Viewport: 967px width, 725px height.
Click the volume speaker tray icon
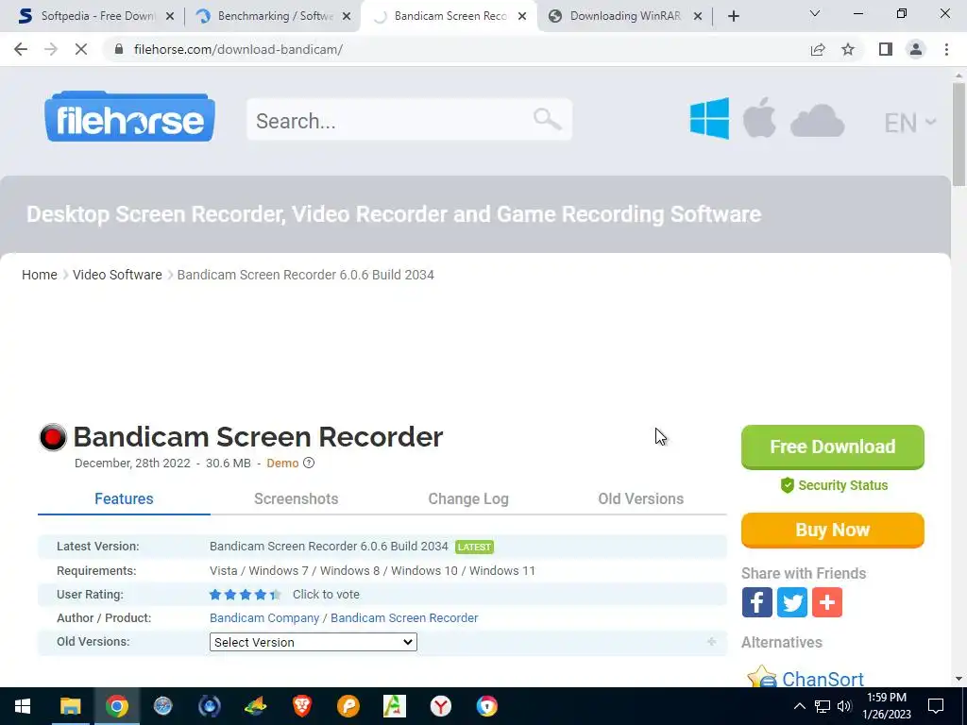(x=844, y=706)
